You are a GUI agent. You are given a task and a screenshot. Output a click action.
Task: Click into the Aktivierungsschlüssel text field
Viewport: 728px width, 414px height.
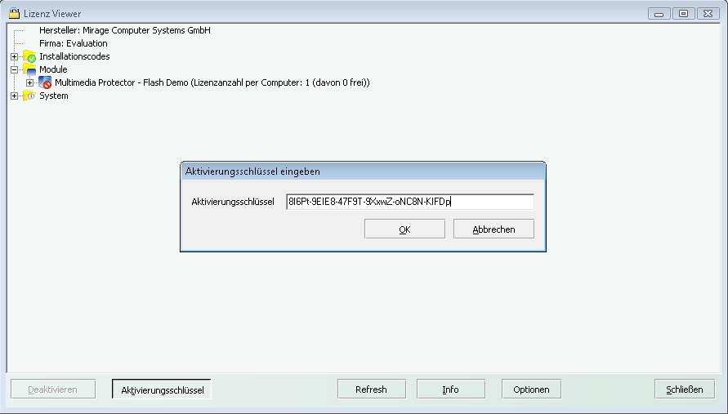[x=409, y=202]
